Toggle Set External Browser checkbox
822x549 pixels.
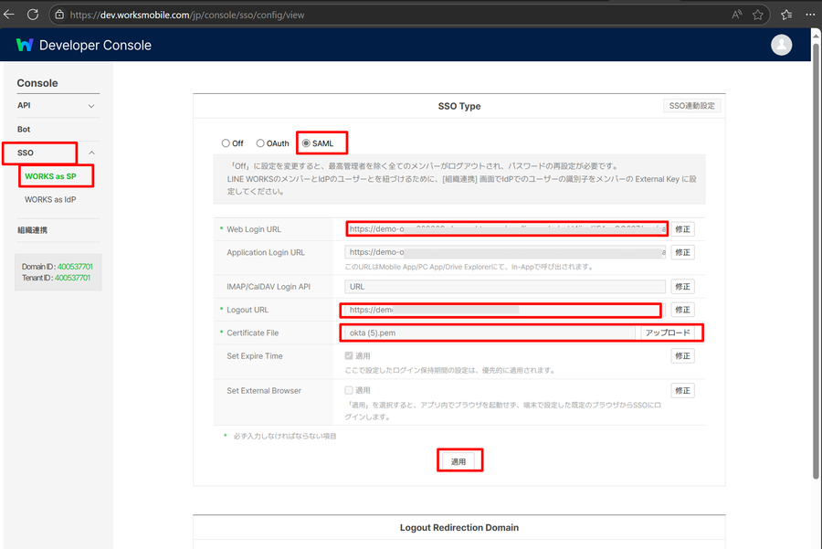coord(349,390)
